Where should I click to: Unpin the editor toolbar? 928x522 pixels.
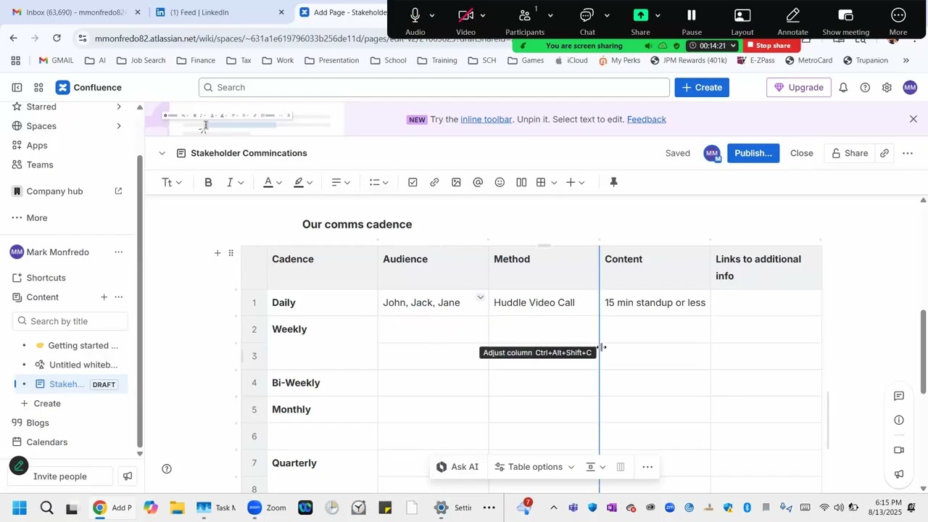(x=613, y=183)
